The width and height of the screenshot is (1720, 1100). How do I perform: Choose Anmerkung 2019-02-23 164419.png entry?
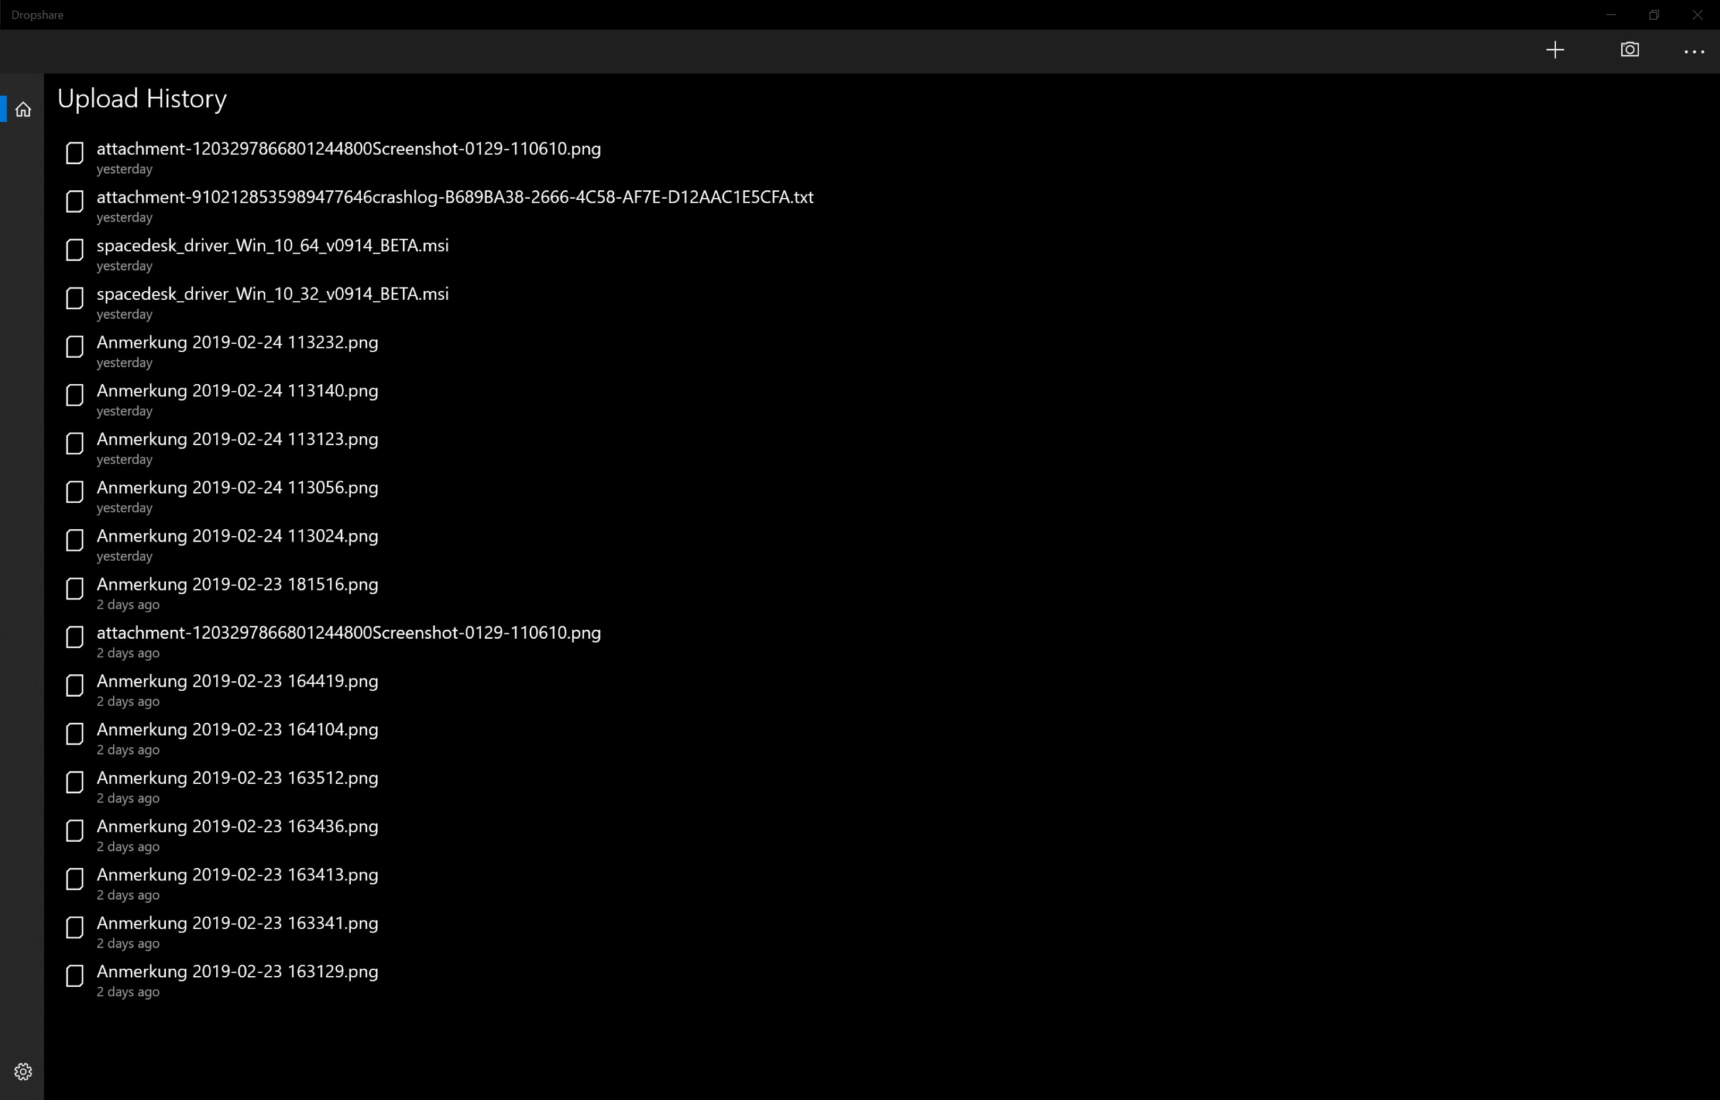pos(237,681)
